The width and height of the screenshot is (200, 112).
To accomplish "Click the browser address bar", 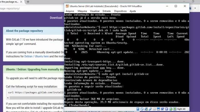I will 32,8.
